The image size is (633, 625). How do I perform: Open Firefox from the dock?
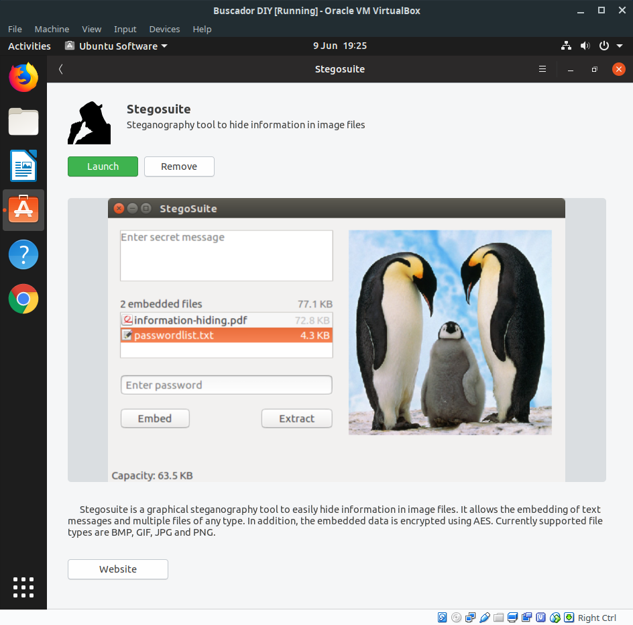coord(23,78)
